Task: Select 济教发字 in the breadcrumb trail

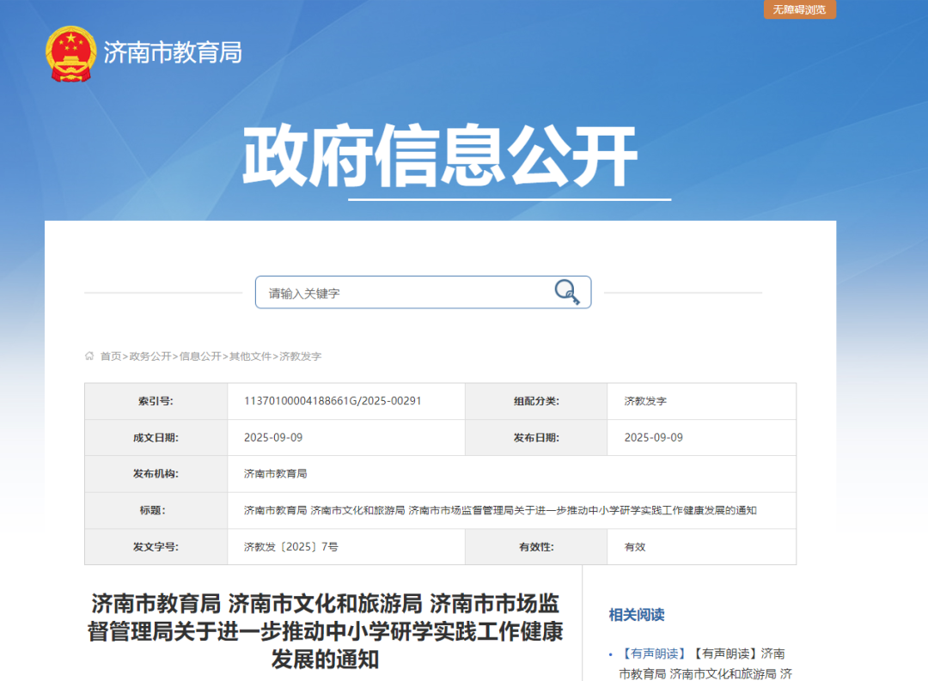Action: point(301,356)
